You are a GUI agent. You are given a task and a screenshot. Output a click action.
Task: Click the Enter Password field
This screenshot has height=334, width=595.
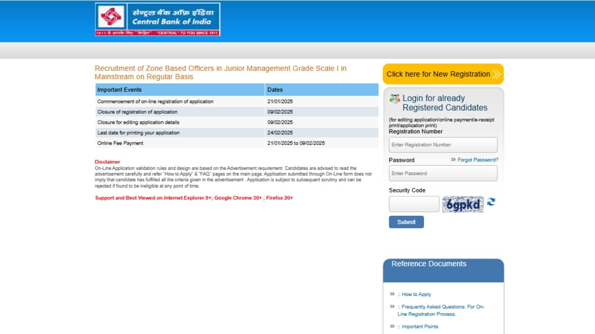443,173
